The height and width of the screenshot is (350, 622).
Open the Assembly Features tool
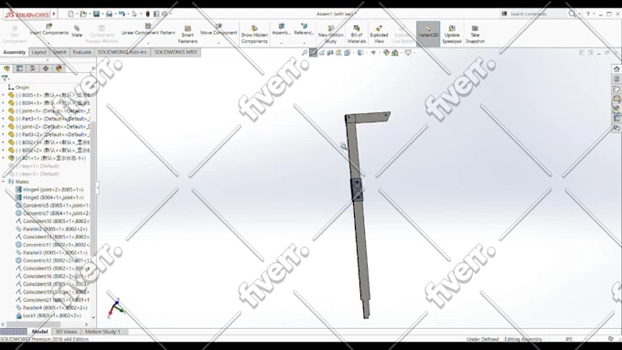click(281, 29)
